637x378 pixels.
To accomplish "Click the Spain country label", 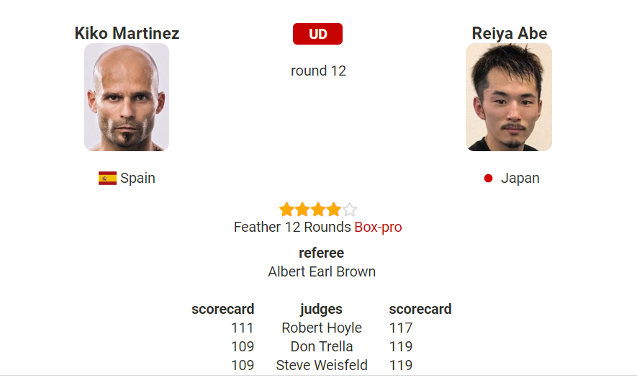I will (x=137, y=178).
